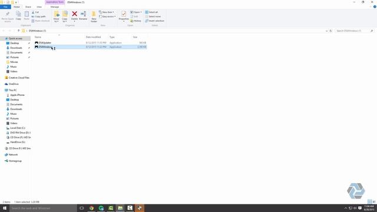Open the Easy access dropdown
This screenshot has height=212, width=377.
pos(107,16)
